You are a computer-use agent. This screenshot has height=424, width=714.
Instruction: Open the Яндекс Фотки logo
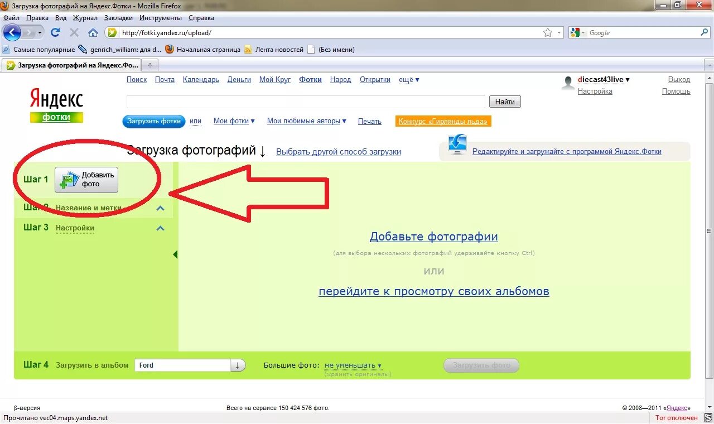56,105
